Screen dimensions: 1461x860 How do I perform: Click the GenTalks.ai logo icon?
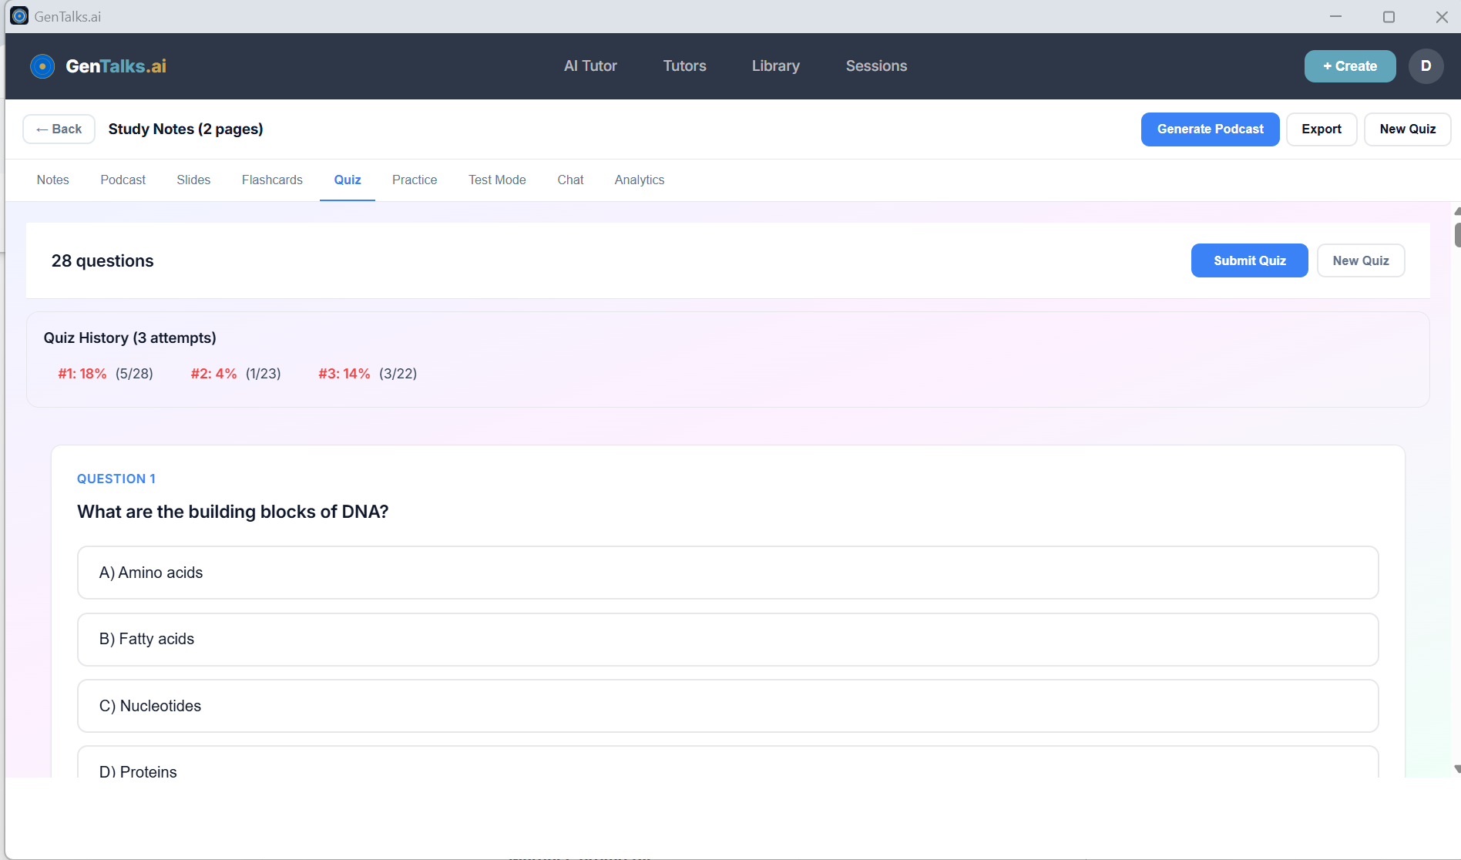point(42,66)
